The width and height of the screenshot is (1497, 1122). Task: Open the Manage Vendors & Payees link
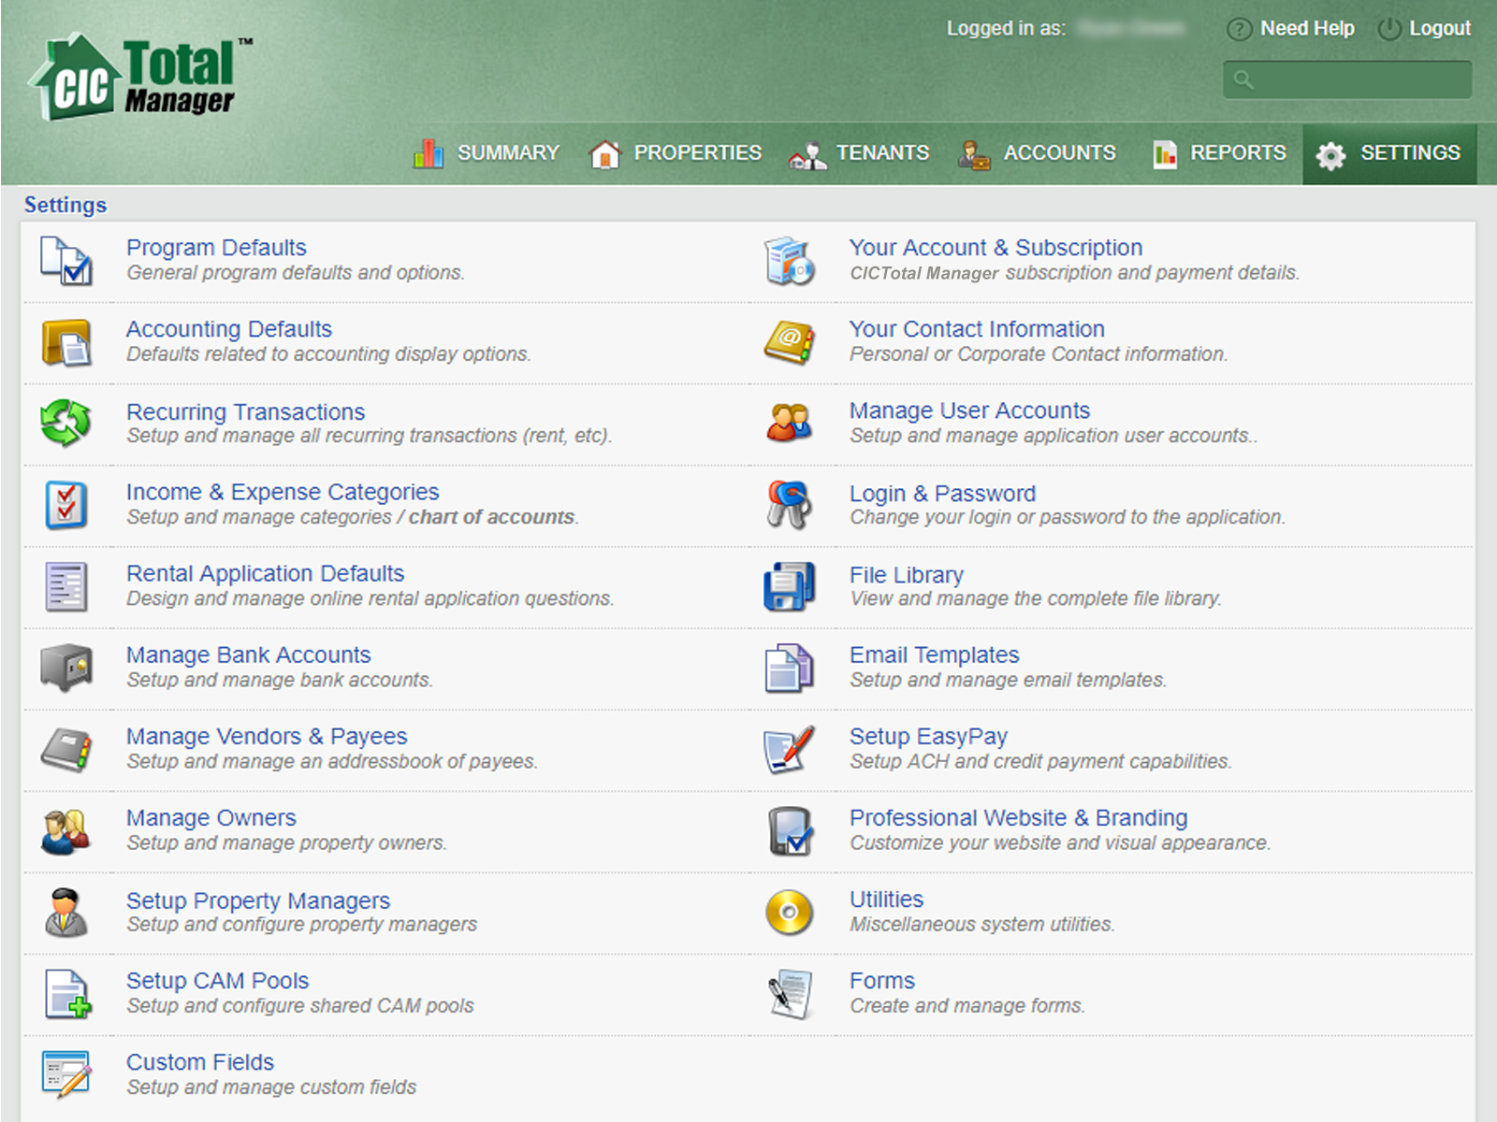tap(267, 737)
